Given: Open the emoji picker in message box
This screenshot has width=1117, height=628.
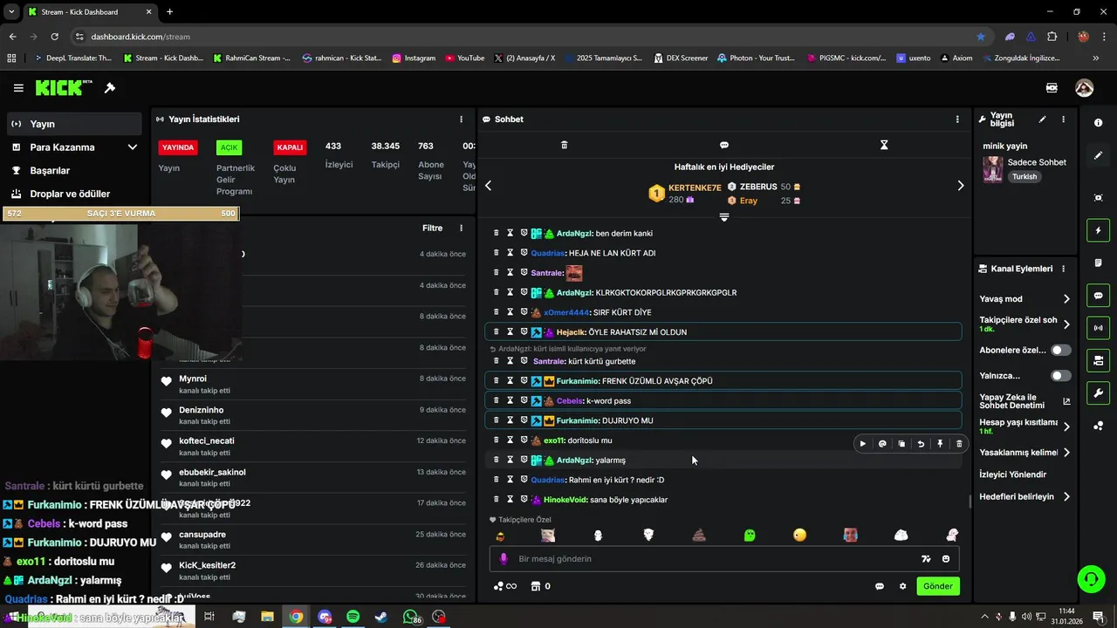Looking at the screenshot, I should [946, 559].
